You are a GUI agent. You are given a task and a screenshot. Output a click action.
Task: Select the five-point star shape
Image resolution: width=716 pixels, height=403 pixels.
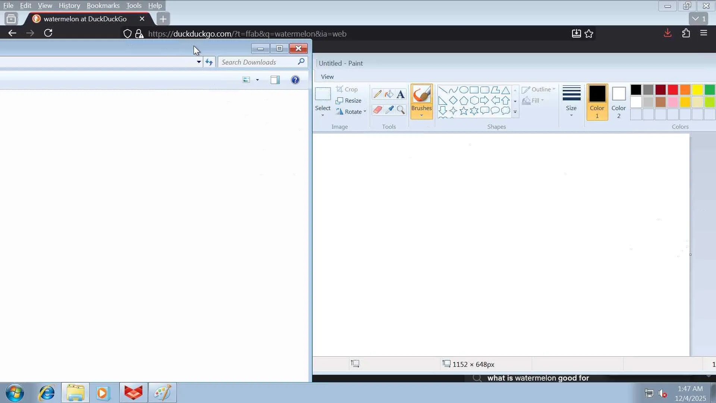(x=464, y=111)
